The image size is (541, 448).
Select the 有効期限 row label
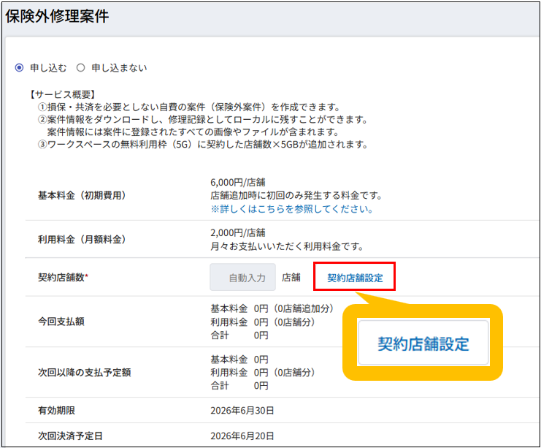pyautogui.click(x=55, y=411)
